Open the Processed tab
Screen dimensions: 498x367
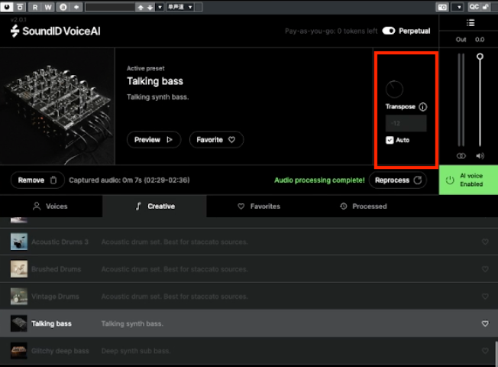363,206
